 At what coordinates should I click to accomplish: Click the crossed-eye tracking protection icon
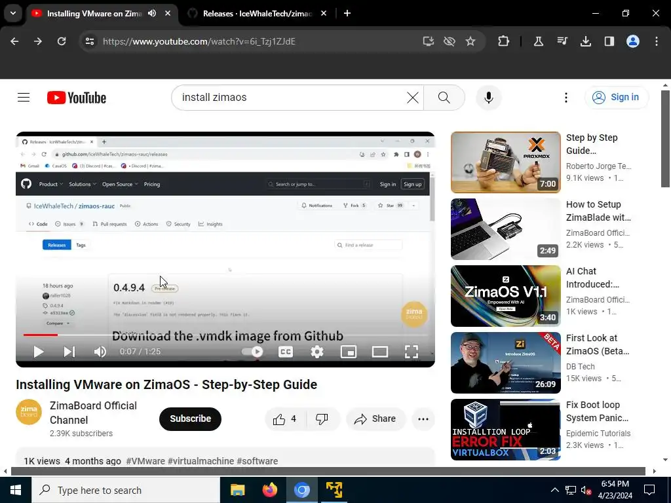450,41
